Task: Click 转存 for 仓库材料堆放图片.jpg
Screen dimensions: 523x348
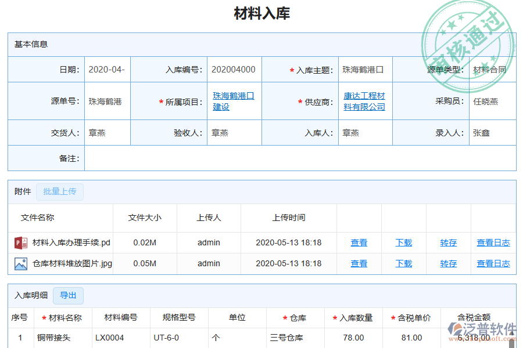Action: [448, 263]
